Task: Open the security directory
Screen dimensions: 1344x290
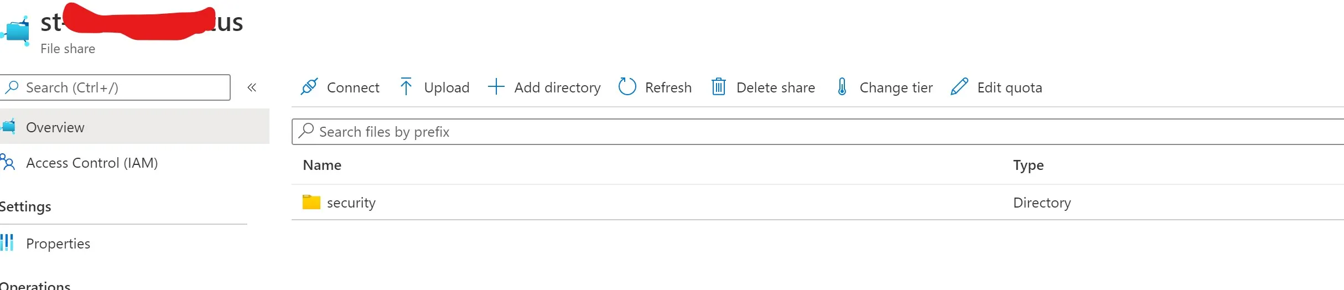Action: pos(351,203)
